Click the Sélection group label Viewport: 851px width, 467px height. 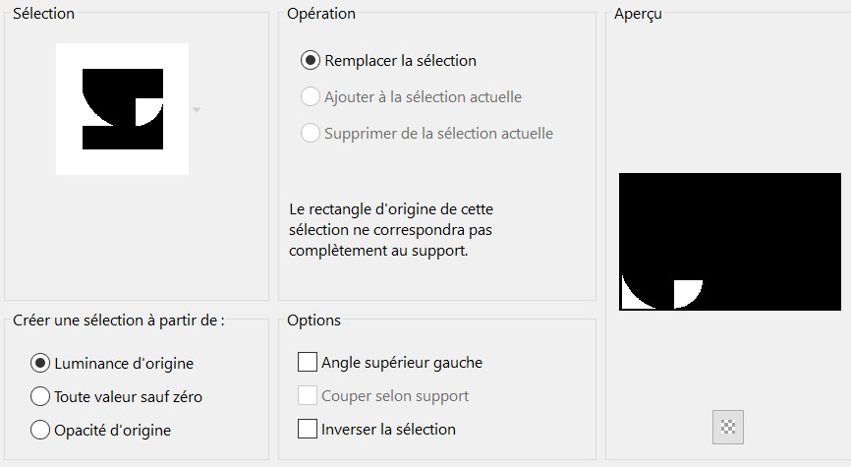pyautogui.click(x=44, y=15)
